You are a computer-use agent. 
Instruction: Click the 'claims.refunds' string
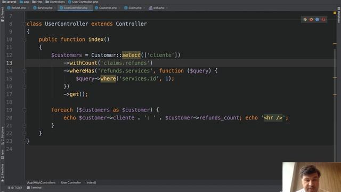click(x=125, y=63)
